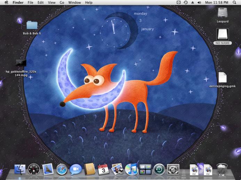Click the leftmost status icon in menu bar
The height and width of the screenshot is (180, 241).
[x=178, y=2]
